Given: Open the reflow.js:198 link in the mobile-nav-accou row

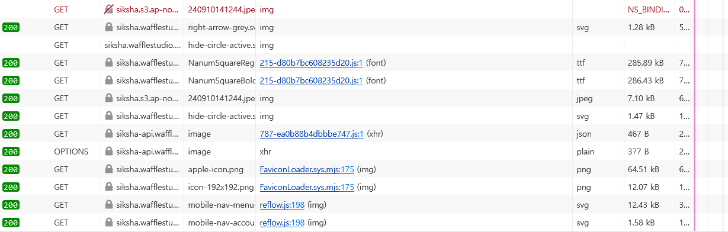Looking at the screenshot, I should coord(282,223).
